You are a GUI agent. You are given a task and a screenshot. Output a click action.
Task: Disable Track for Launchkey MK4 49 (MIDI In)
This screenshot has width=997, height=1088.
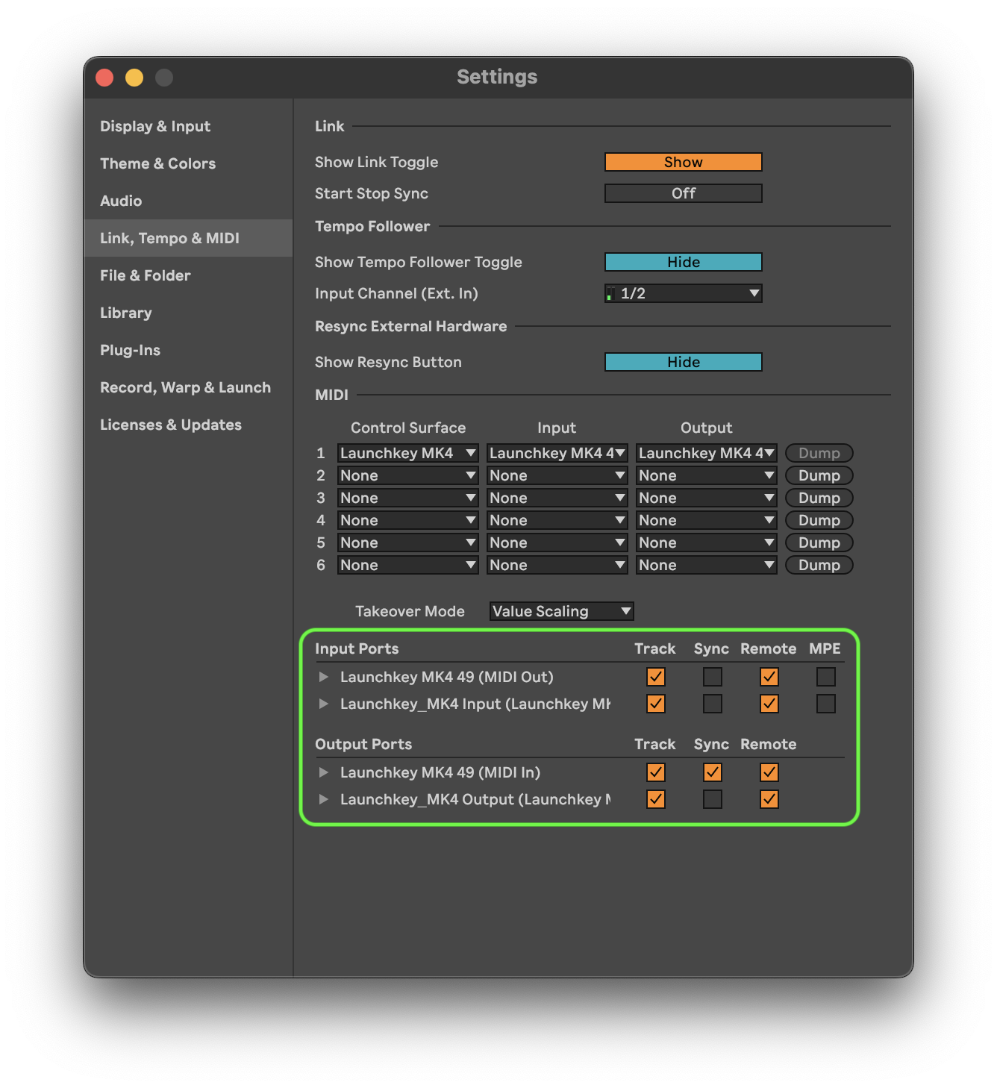(x=656, y=772)
